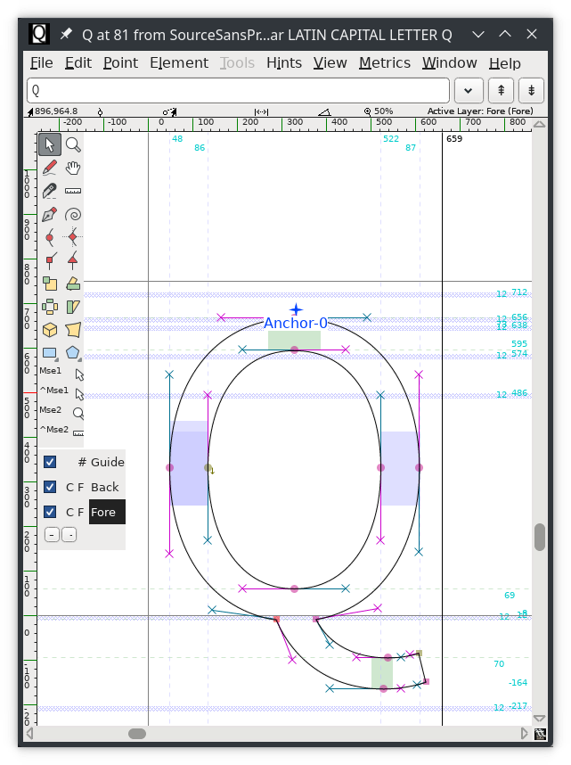The image size is (571, 765).
Task: Click the Mse1 pointer assignment icon
Action: click(x=79, y=374)
